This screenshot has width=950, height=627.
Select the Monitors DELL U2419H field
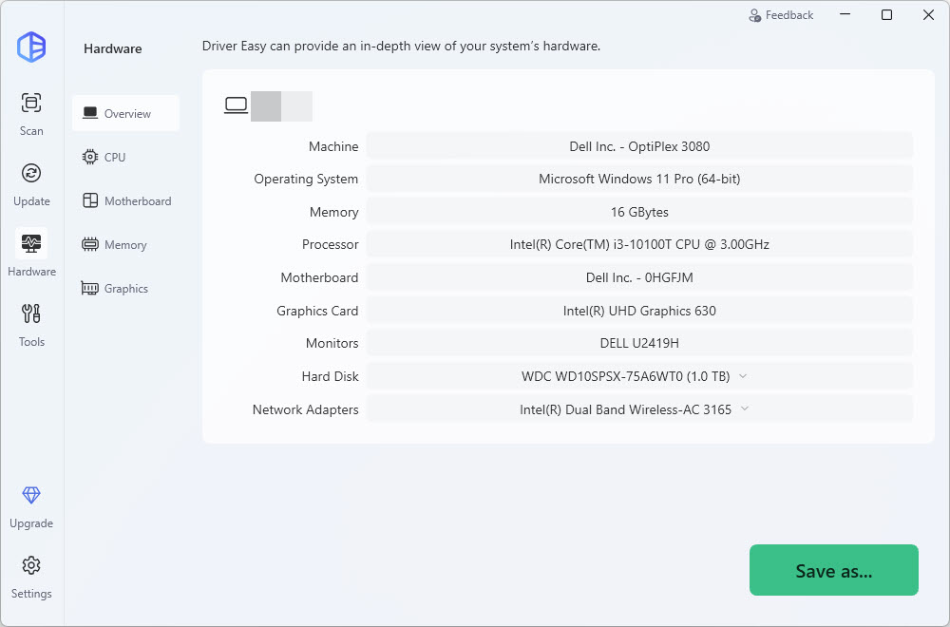click(x=639, y=343)
